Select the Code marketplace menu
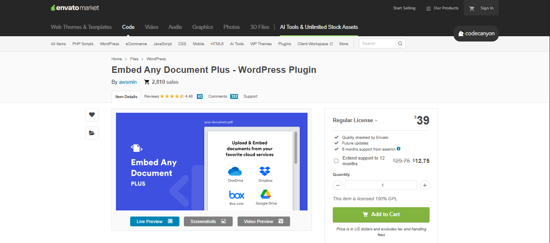 coord(128,27)
